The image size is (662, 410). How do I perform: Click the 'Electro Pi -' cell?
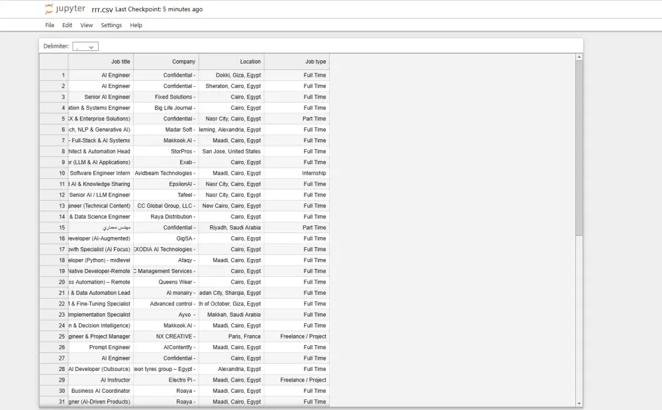click(x=166, y=380)
